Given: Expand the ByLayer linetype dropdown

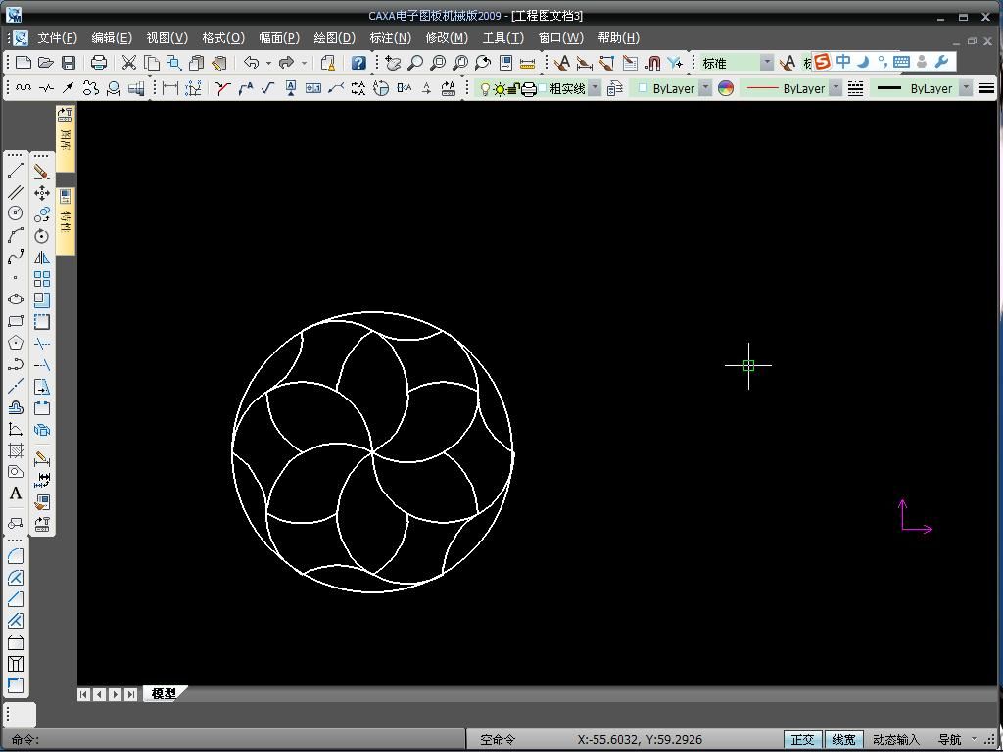Looking at the screenshot, I should pyautogui.click(x=836, y=88).
